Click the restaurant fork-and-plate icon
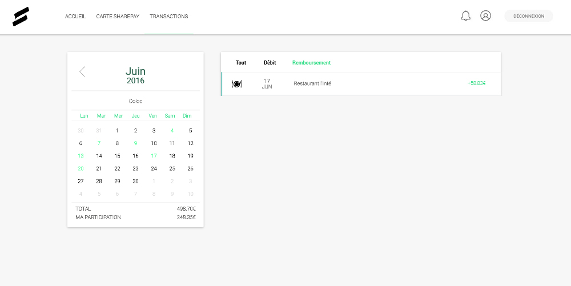 (237, 84)
